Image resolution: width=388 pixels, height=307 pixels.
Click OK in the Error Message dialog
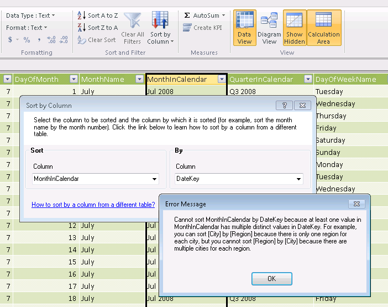pos(272,279)
